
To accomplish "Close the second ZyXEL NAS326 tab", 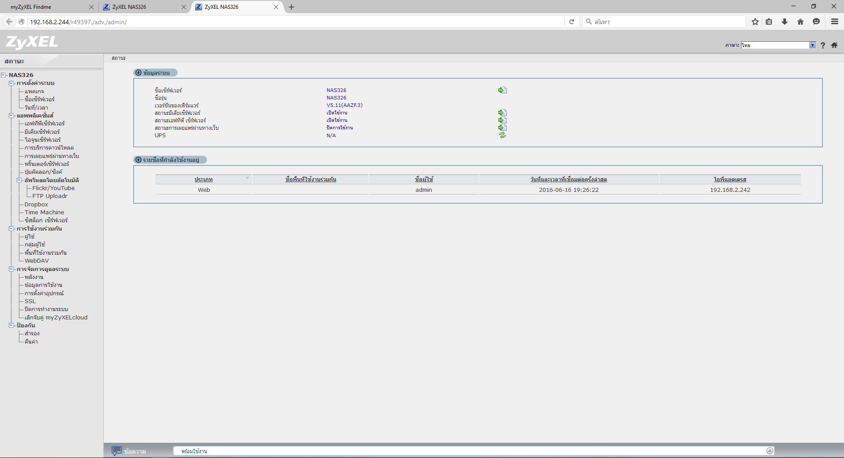I will click(276, 7).
